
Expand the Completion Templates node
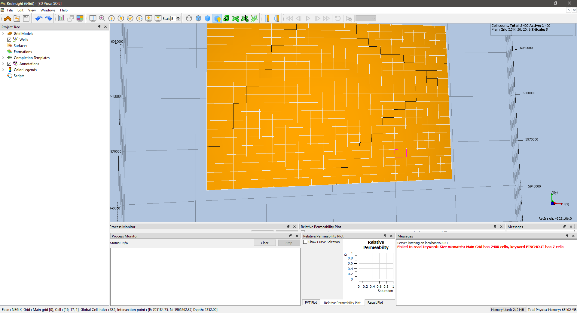pyautogui.click(x=3, y=58)
